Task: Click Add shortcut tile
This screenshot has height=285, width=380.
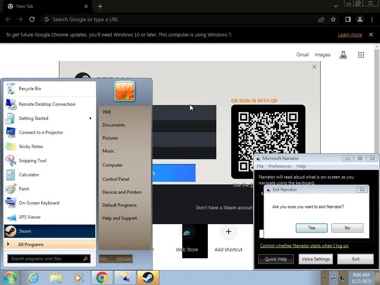Action: coord(228,239)
